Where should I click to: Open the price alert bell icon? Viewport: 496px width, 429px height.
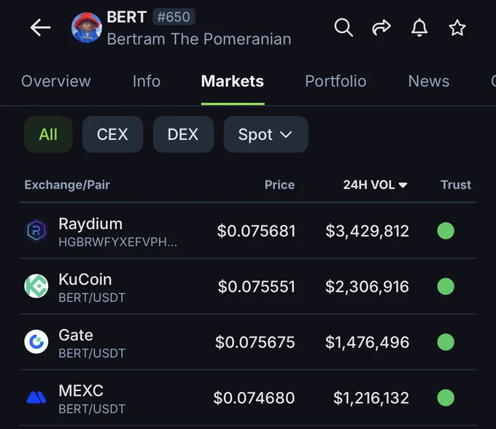(x=419, y=28)
